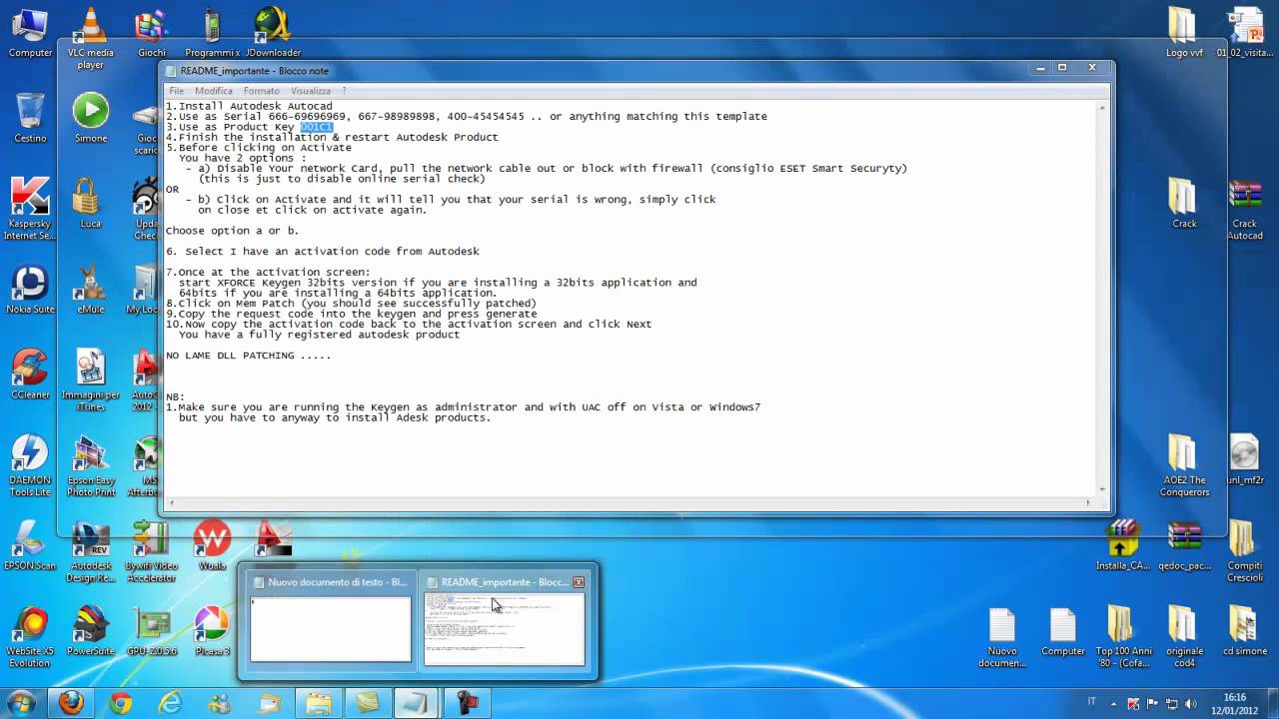The width and height of the screenshot is (1279, 719).
Task: Open the JDownloader desktop shortcut
Action: tap(273, 34)
